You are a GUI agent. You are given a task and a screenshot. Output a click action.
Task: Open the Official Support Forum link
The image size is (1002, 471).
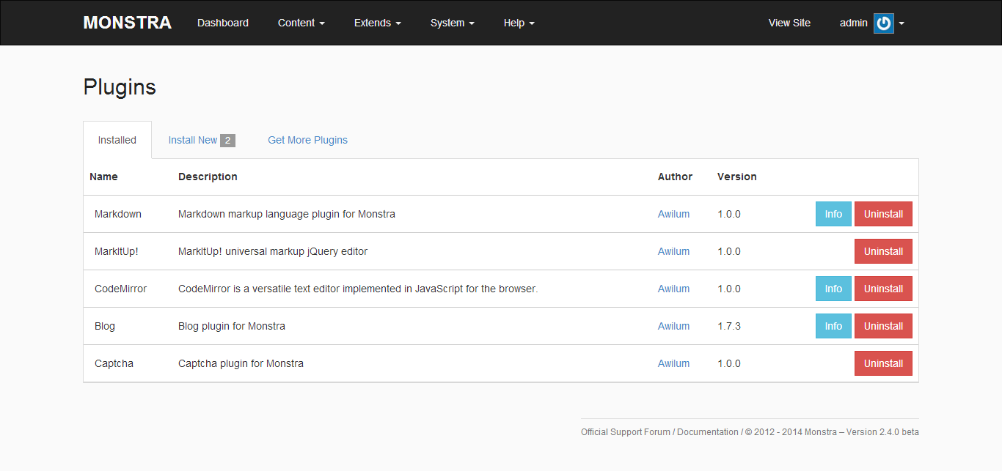coord(625,432)
